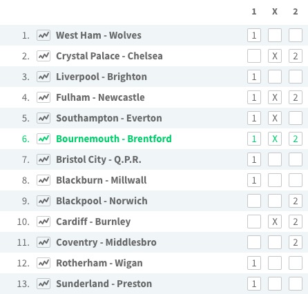Screen dimensions: 308x294
Task: Open stats icon for Blackpool - Norwich
Action: [44, 201]
